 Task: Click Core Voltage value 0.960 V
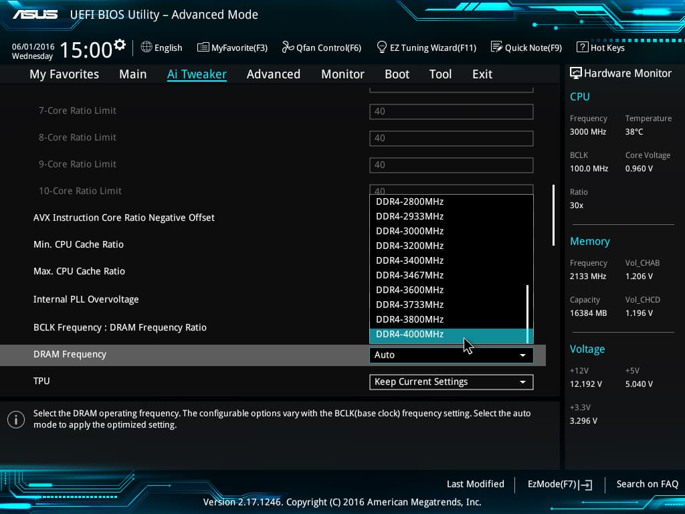point(639,168)
